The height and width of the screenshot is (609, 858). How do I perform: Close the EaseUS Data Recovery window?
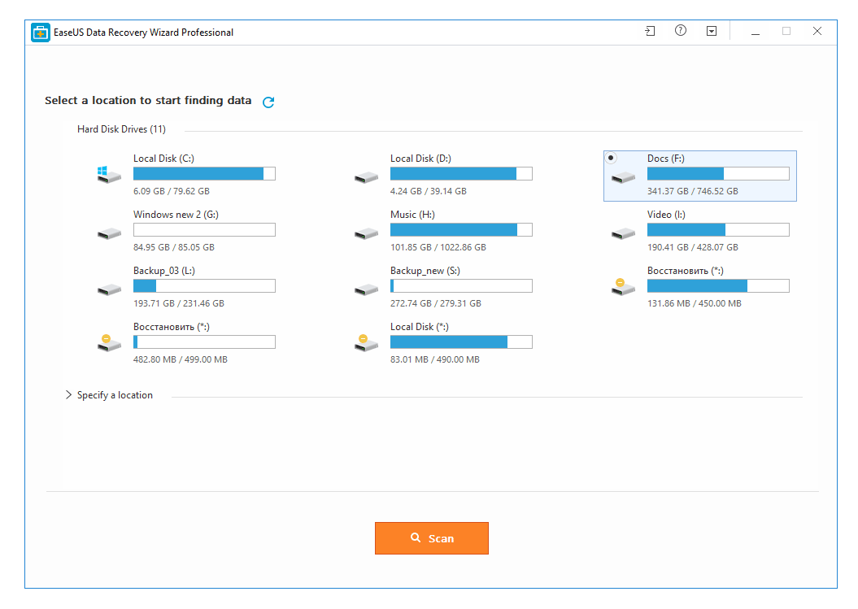(817, 31)
